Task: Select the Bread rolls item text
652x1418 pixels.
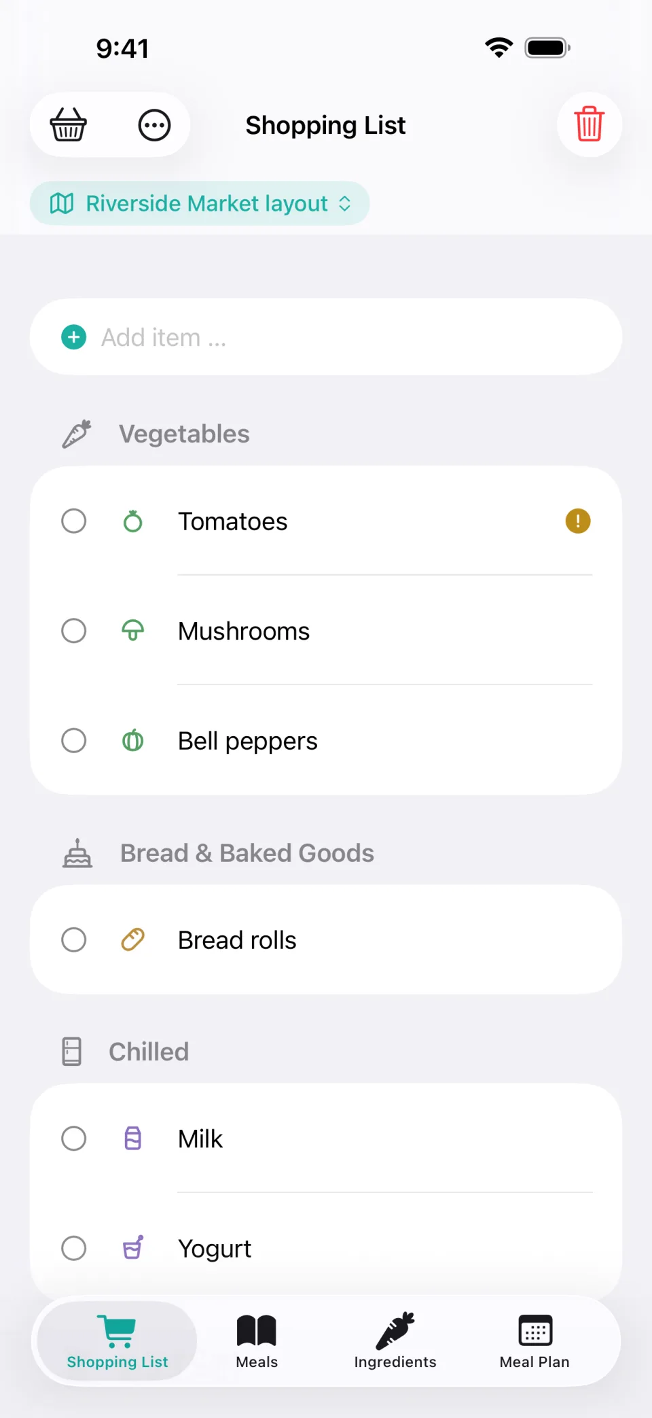Action: (237, 940)
